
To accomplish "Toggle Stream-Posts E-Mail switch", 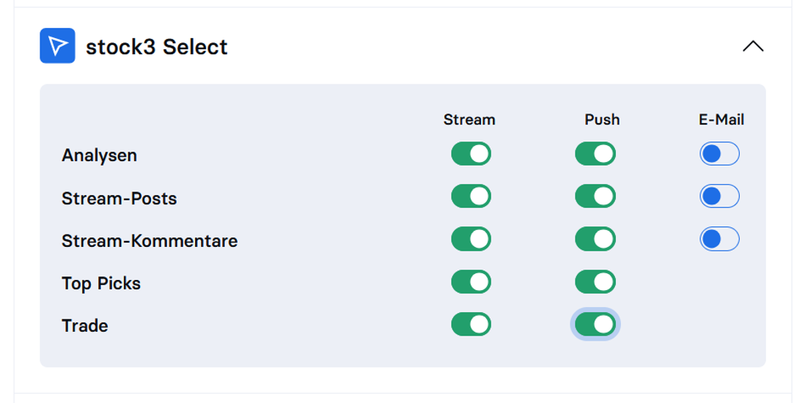I will coord(719,196).
